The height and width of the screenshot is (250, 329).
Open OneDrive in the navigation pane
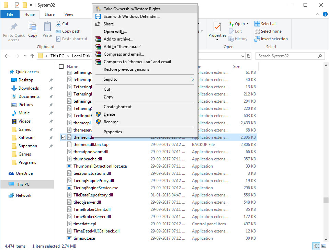pos(24,173)
